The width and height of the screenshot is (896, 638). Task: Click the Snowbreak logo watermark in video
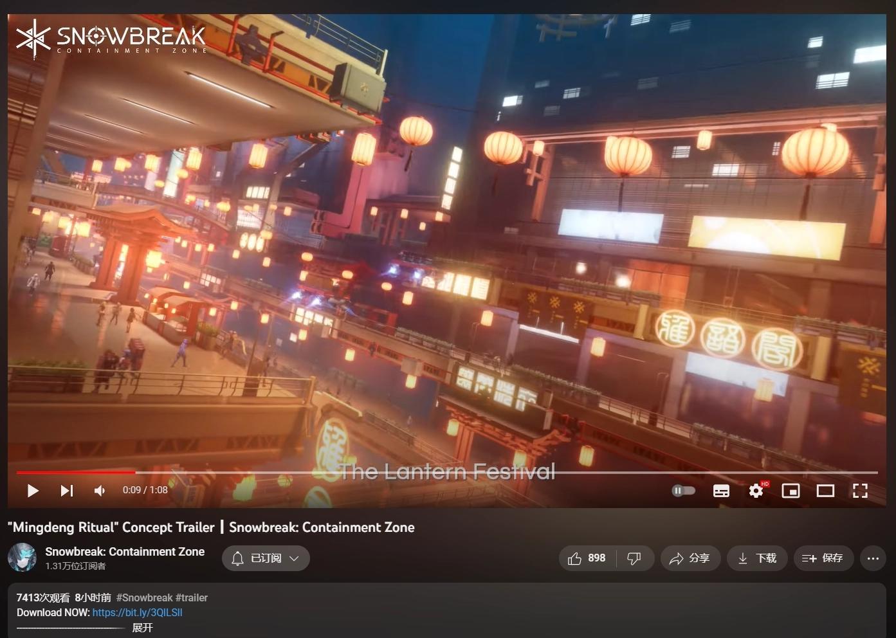[x=111, y=38]
